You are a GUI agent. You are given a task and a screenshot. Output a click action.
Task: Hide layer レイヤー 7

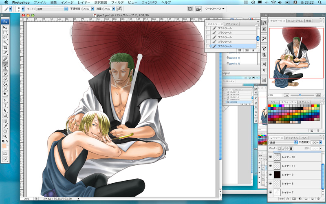point(270,192)
